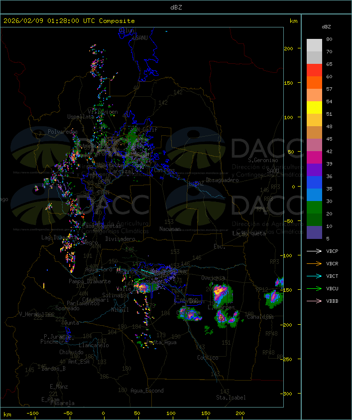Click the Desaguadero map label
The width and height of the screenshot is (352, 420).
point(223,180)
